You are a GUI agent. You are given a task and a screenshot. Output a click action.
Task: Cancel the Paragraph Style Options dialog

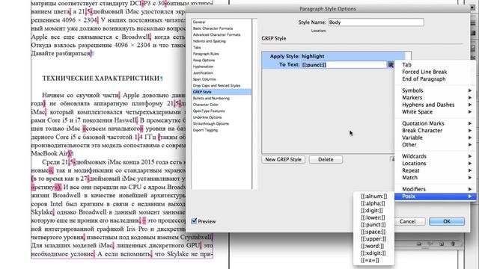(x=407, y=221)
